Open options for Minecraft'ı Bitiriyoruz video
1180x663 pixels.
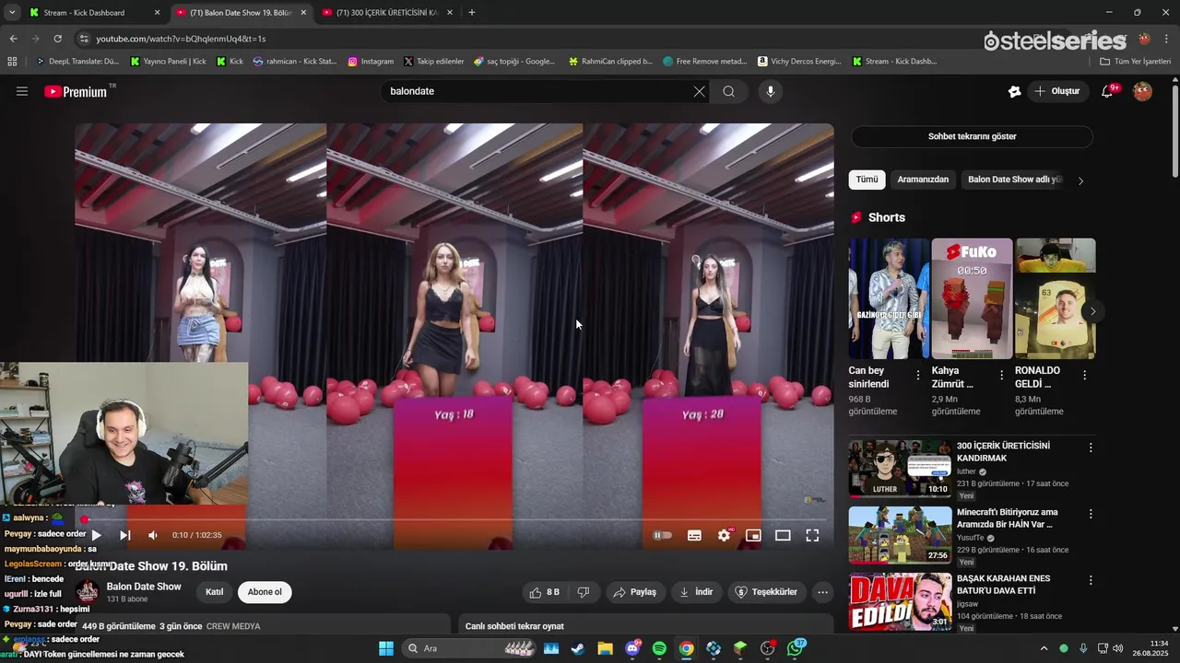coord(1091,514)
